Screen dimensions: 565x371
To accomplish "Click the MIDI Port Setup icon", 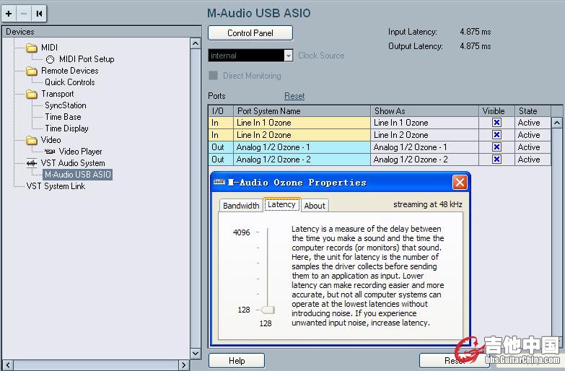I will coord(50,59).
